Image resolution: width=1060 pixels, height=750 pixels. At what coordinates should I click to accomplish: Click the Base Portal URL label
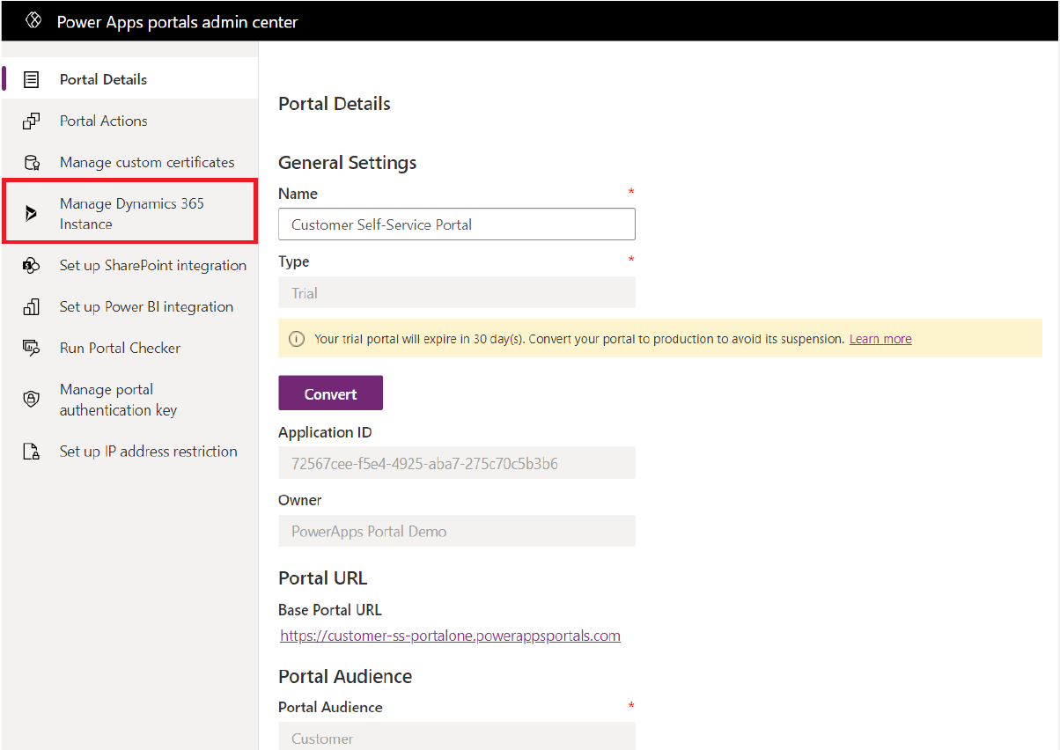click(x=330, y=610)
